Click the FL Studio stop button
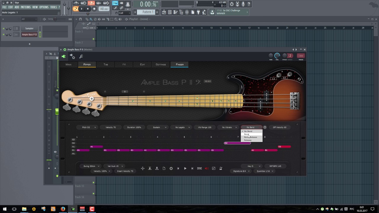The width and height of the screenshot is (379, 213). coord(88,9)
